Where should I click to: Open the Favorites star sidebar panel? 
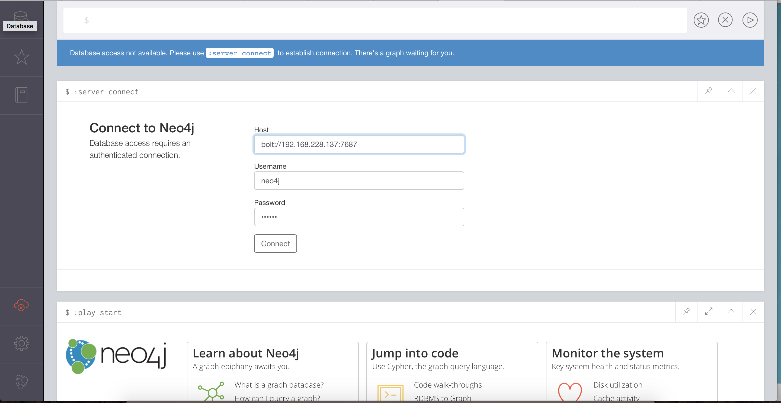click(x=21, y=57)
